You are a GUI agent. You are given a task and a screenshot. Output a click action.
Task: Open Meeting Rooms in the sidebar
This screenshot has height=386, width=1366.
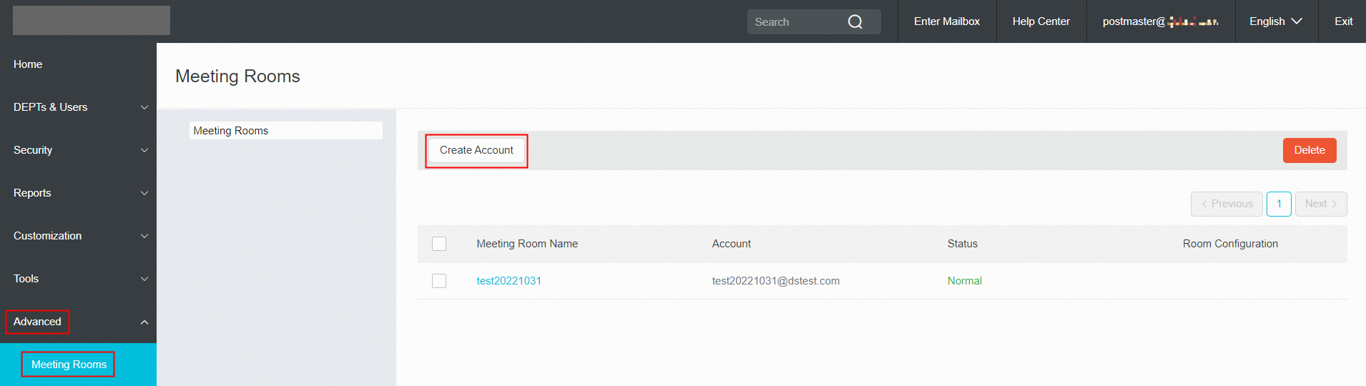69,365
